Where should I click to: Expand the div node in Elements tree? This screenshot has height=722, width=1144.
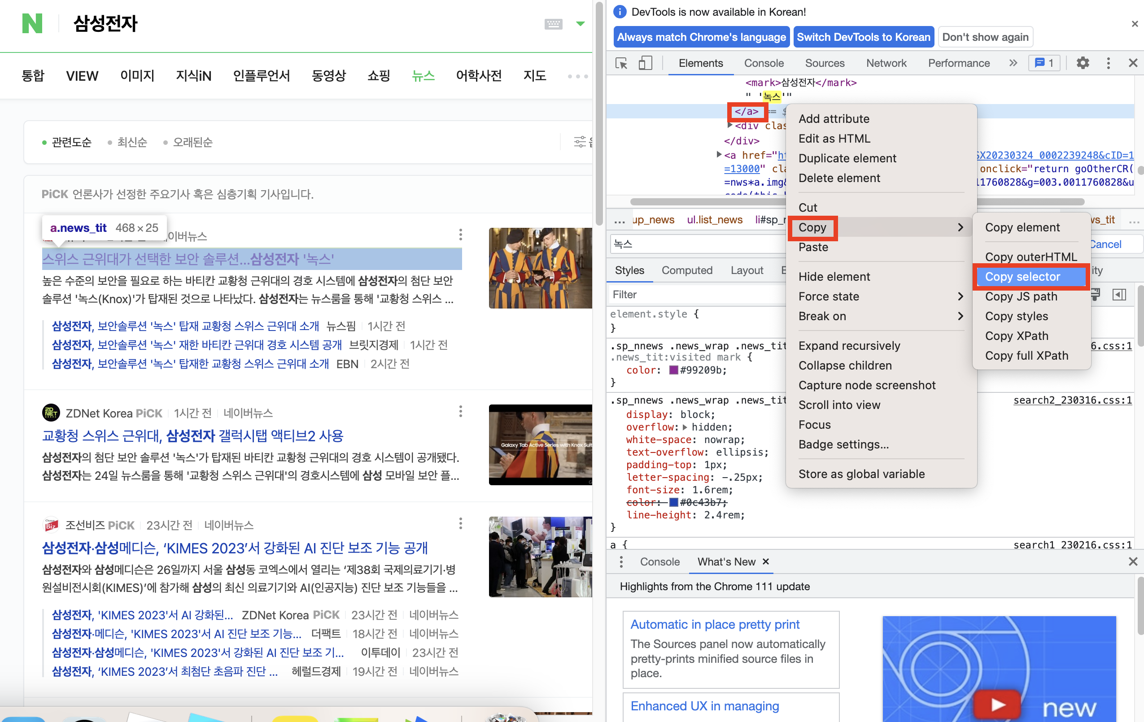[x=730, y=126]
